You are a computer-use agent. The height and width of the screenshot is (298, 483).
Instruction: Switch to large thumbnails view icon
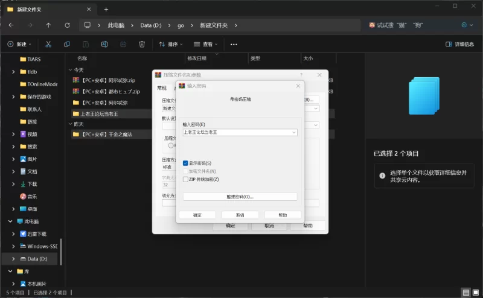476,293
